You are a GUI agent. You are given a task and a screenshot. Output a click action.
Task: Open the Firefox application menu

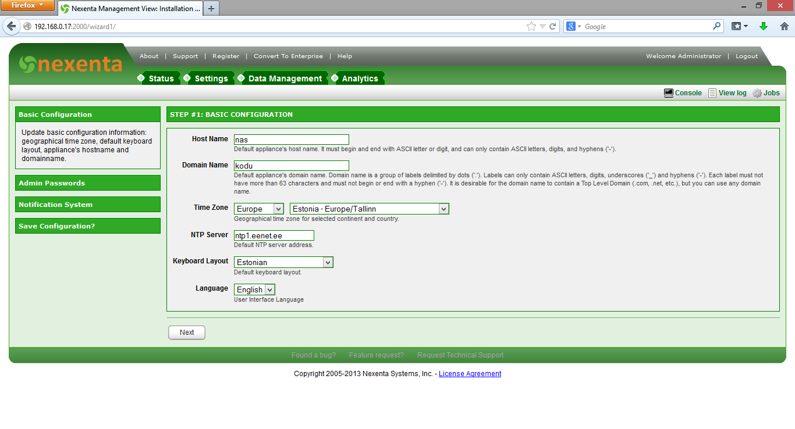(27, 5)
